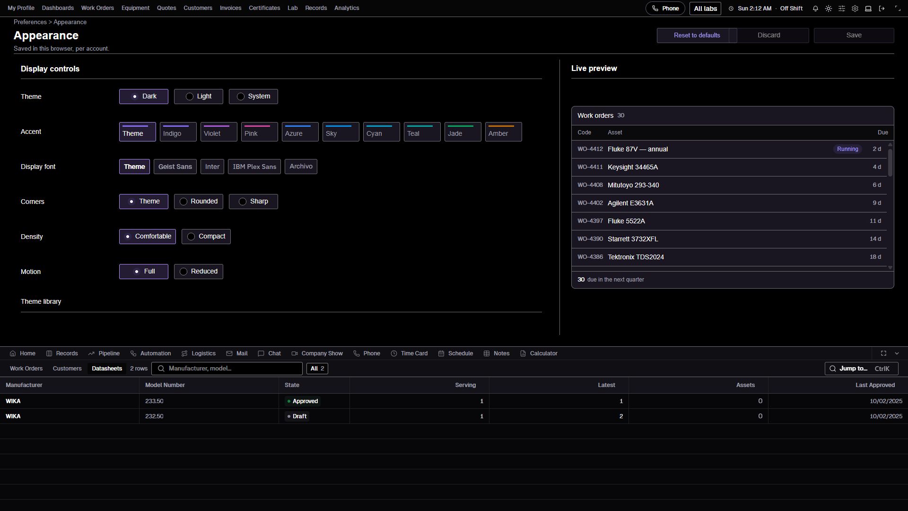Set motion to Reduced
Image resolution: width=908 pixels, height=511 pixels.
199,272
